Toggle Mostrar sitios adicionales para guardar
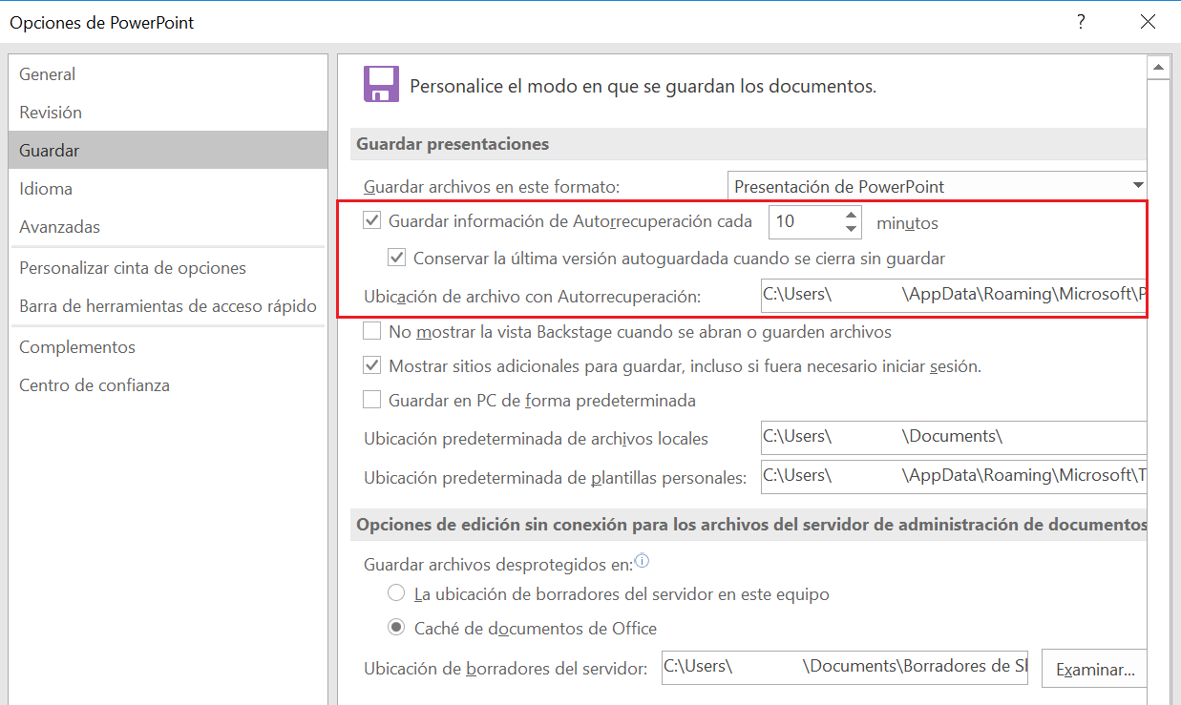This screenshot has width=1181, height=705. pyautogui.click(x=372, y=365)
